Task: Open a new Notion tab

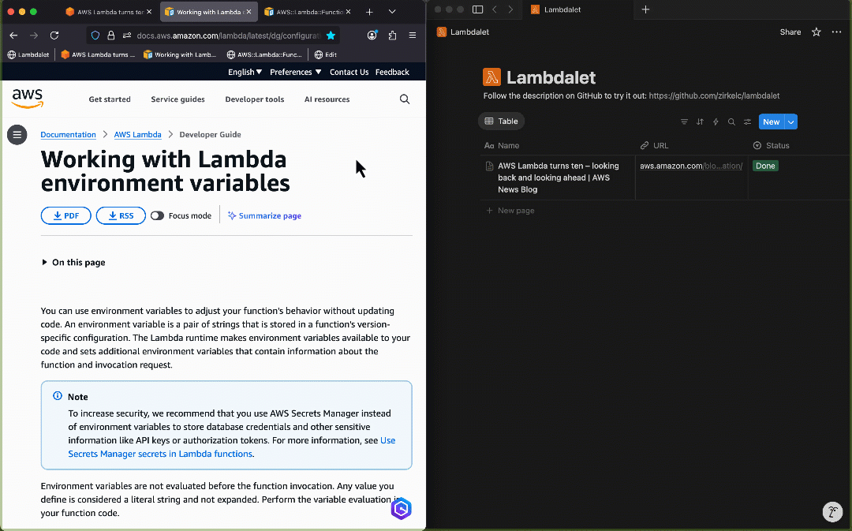Action: coord(645,9)
